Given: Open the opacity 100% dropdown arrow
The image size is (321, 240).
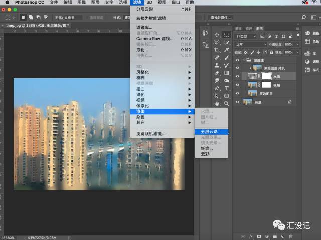Looking at the screenshot, I should [295, 44].
